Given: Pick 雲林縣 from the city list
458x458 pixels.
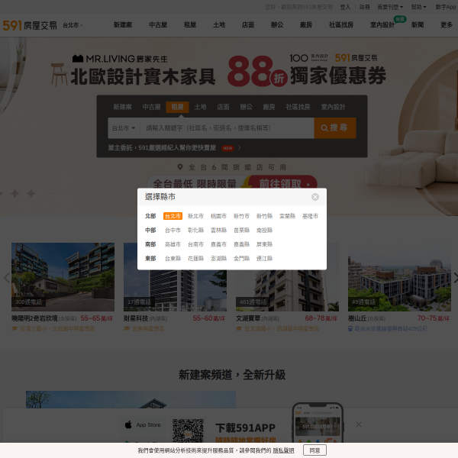Looking at the screenshot, I should tap(218, 231).
